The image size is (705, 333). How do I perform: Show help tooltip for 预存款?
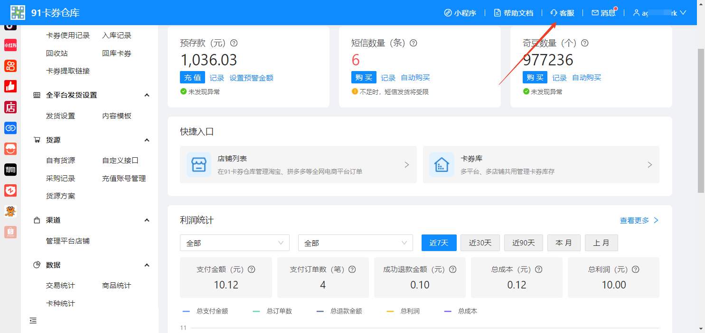234,43
